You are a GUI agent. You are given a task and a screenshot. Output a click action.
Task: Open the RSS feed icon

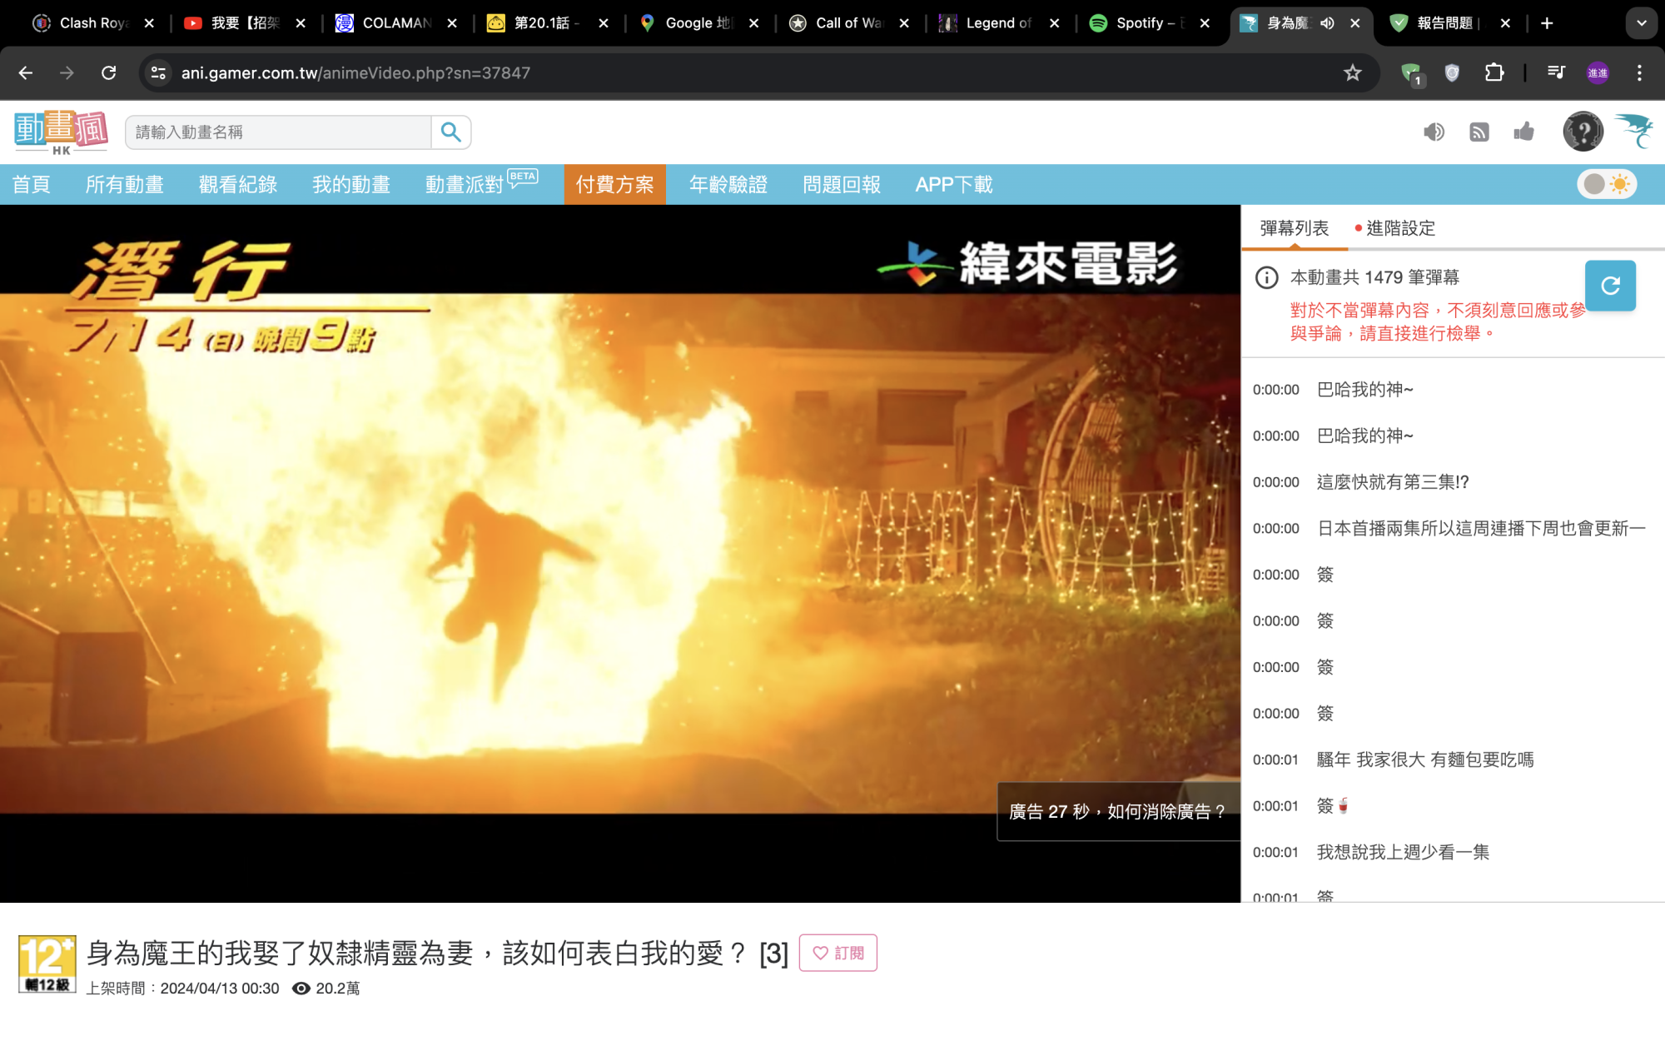pos(1479,132)
